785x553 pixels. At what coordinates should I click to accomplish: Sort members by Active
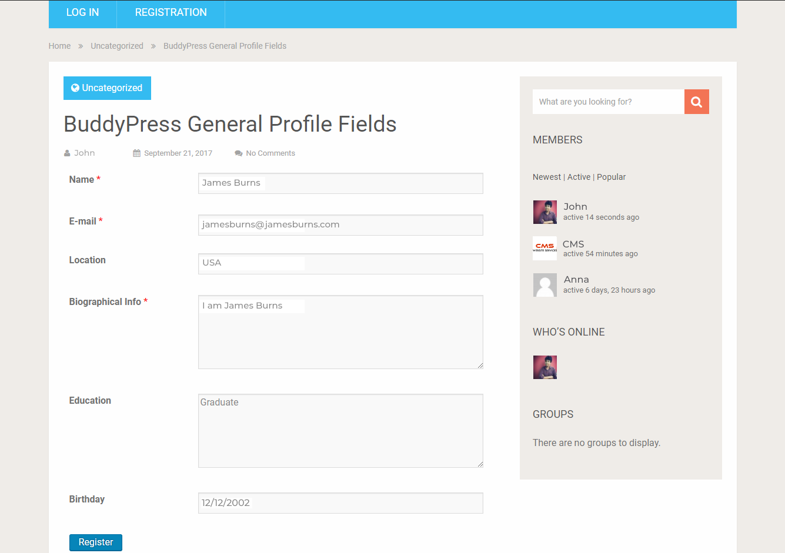(579, 177)
